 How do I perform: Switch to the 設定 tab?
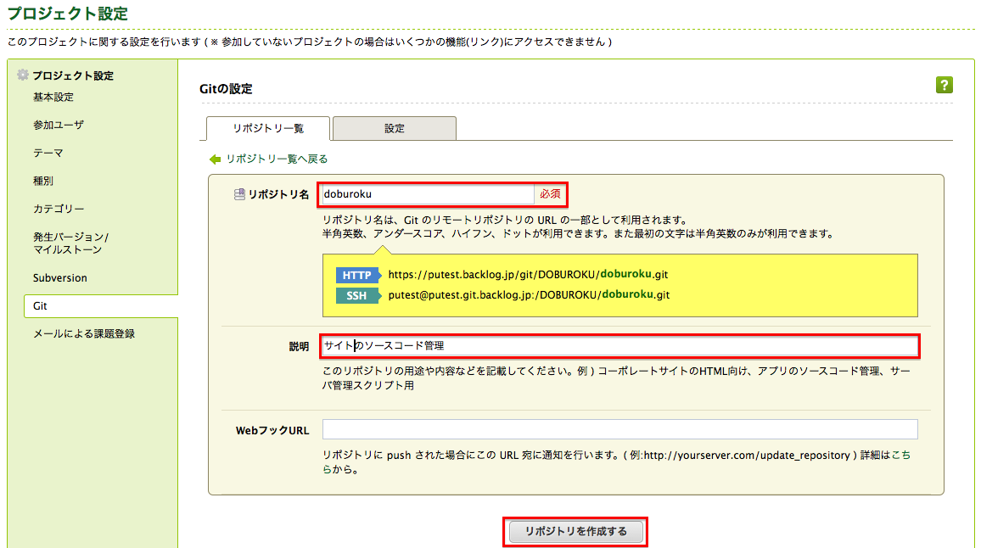point(394,128)
